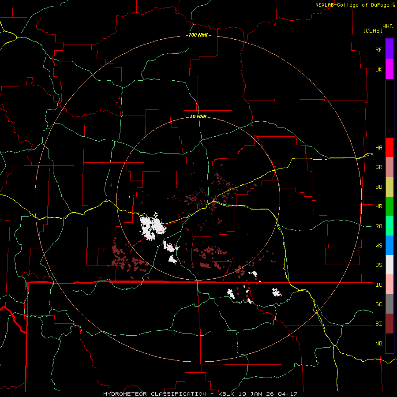Click the ND black legend swatch
This screenshot has width=397, height=397.
click(x=390, y=343)
